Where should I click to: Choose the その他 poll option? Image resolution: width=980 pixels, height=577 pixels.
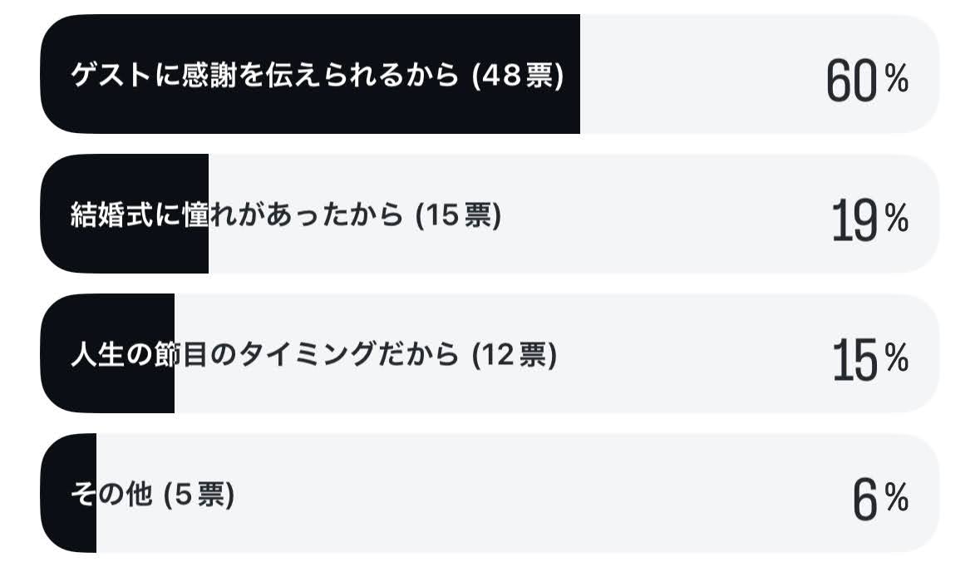click(490, 492)
